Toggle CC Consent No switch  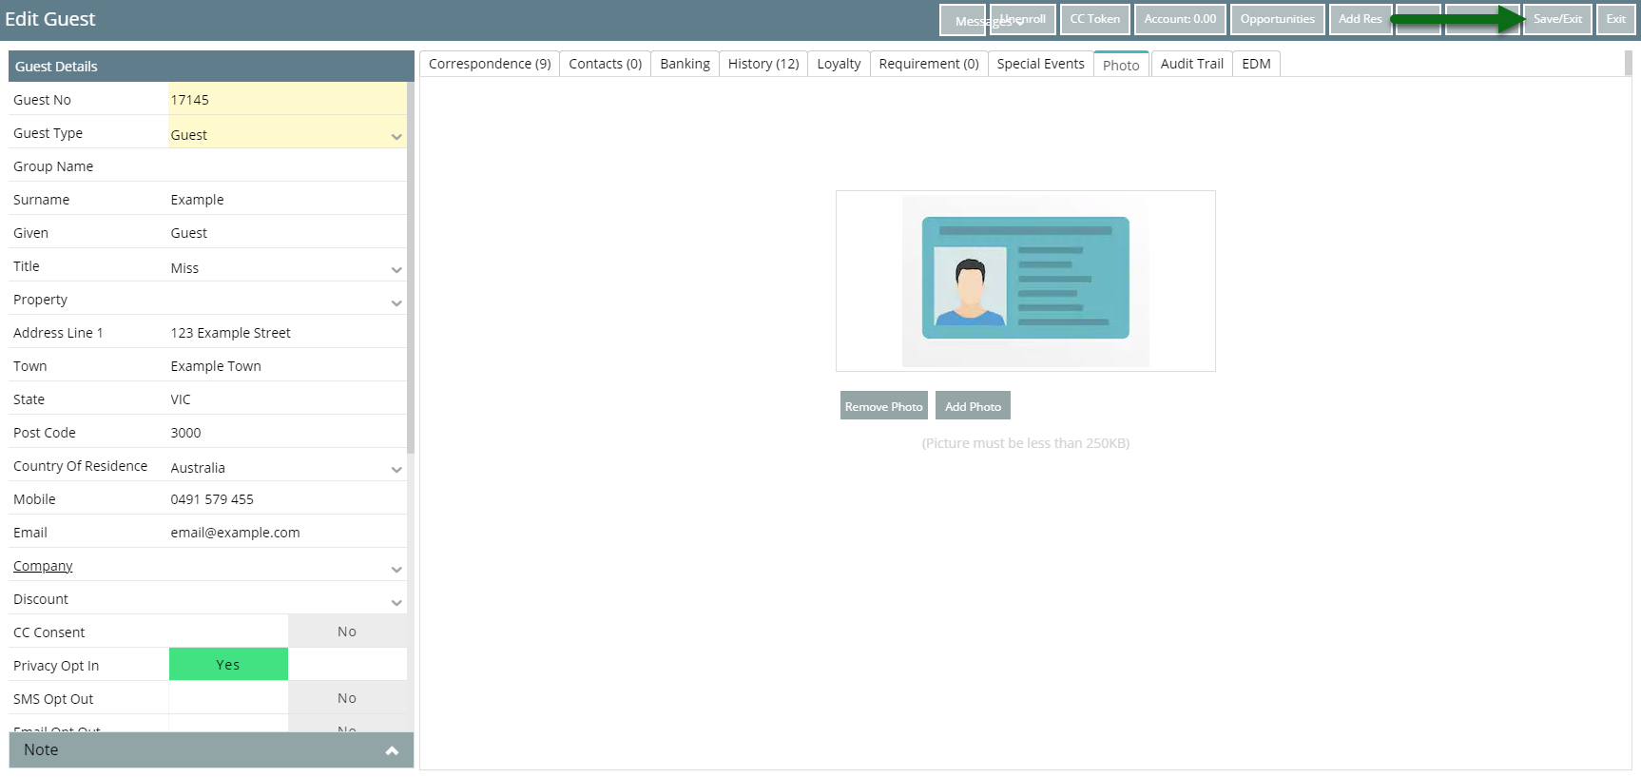347,632
